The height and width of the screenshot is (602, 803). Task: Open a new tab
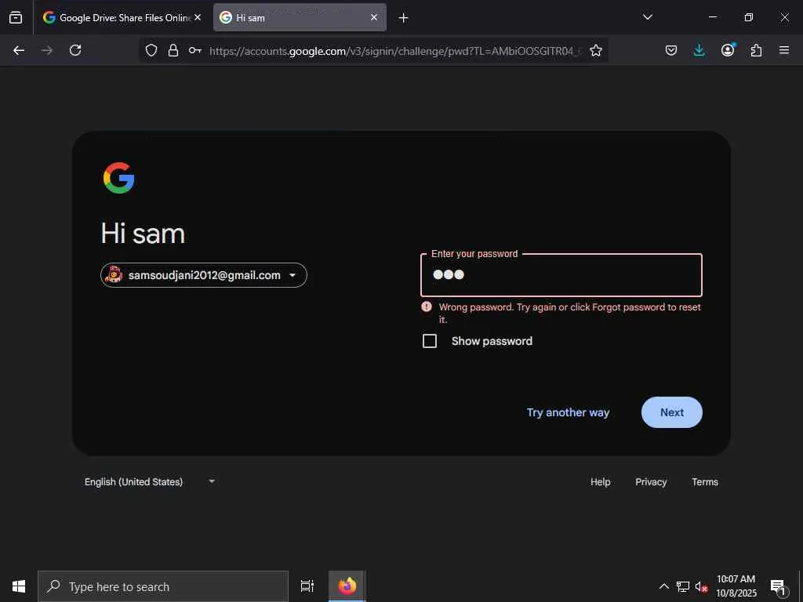pos(404,18)
